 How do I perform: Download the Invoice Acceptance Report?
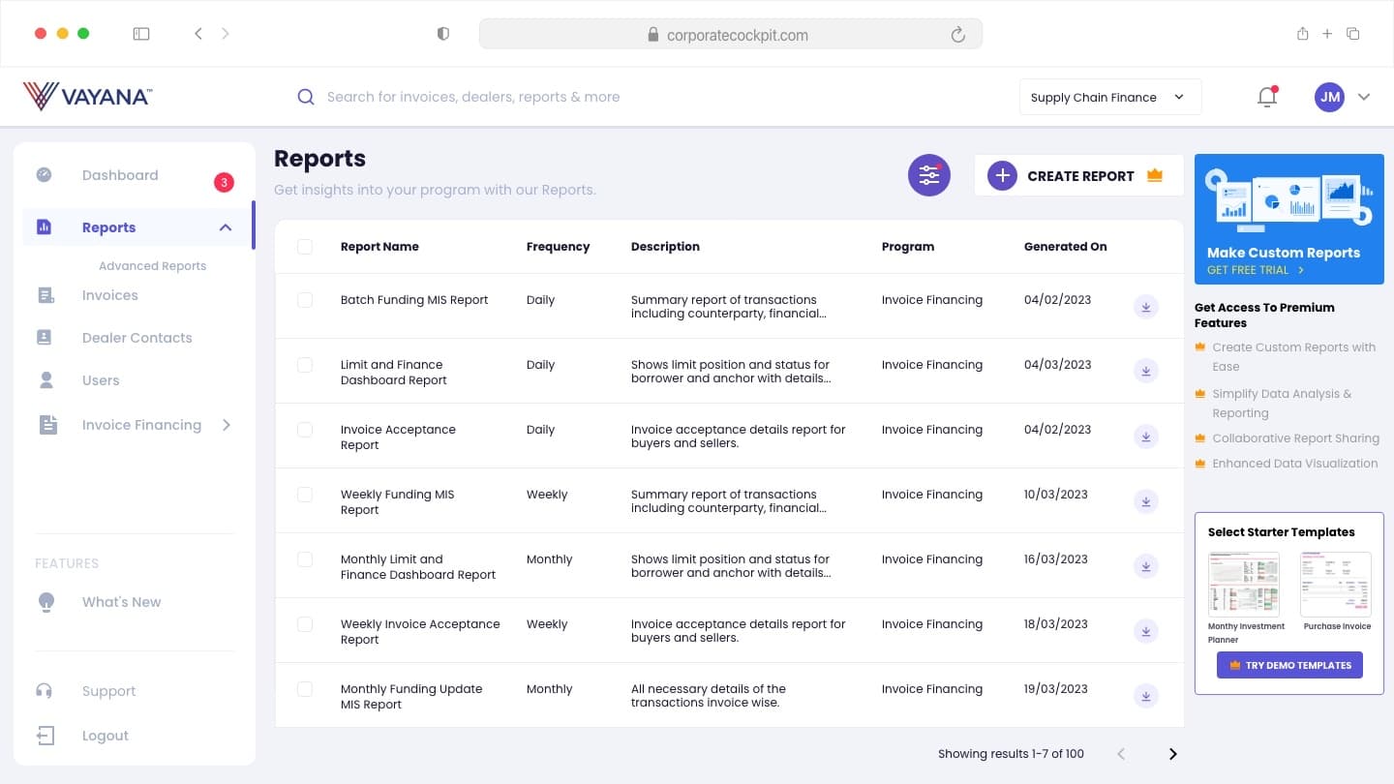coord(1146,437)
